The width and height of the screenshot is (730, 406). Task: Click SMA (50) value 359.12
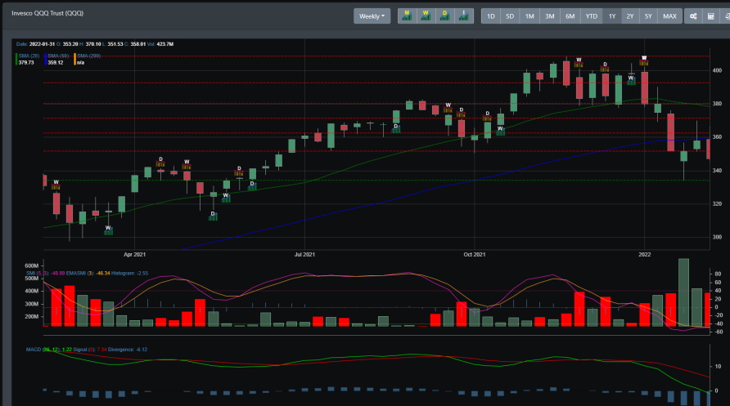tap(56, 62)
